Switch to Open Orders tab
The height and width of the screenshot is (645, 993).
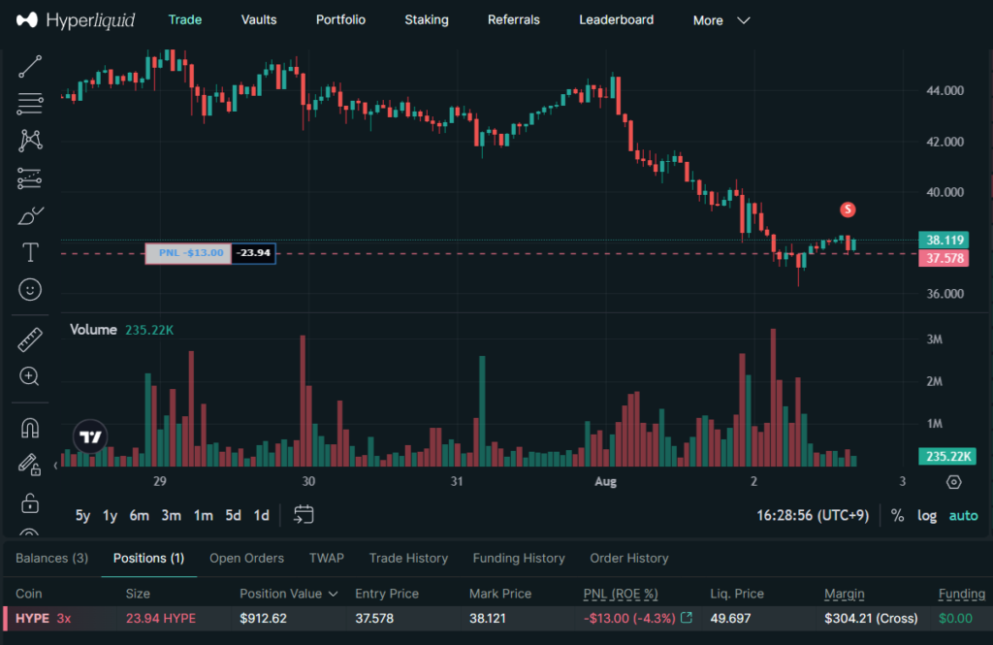(247, 559)
